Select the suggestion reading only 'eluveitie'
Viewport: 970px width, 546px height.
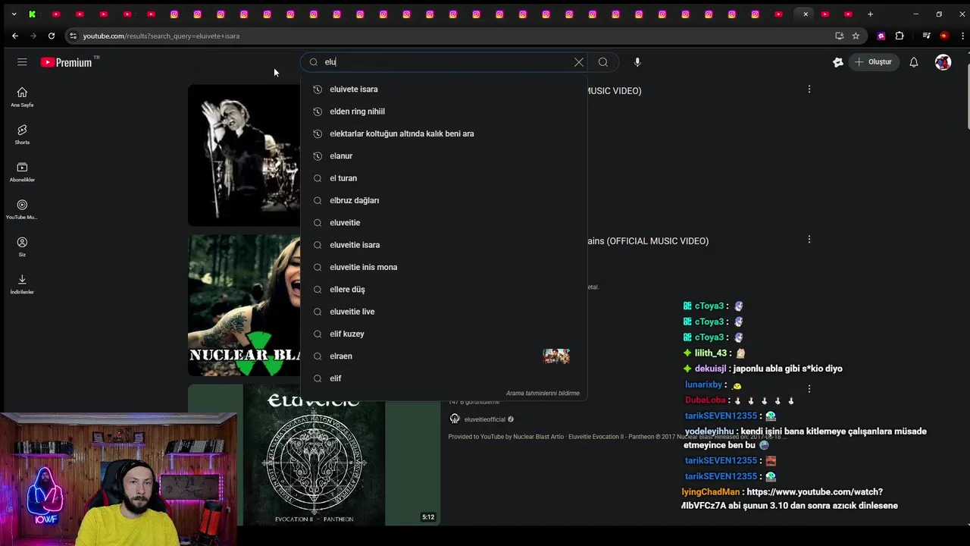tap(444, 223)
